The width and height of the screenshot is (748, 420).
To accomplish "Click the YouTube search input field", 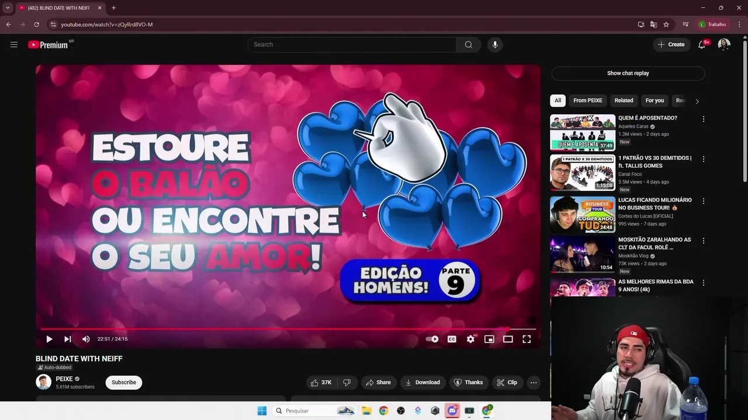I will click(x=352, y=44).
